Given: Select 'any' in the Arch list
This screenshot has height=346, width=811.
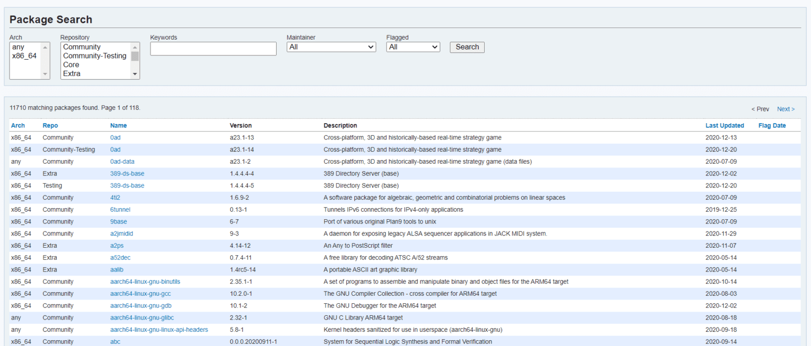Looking at the screenshot, I should (x=18, y=47).
